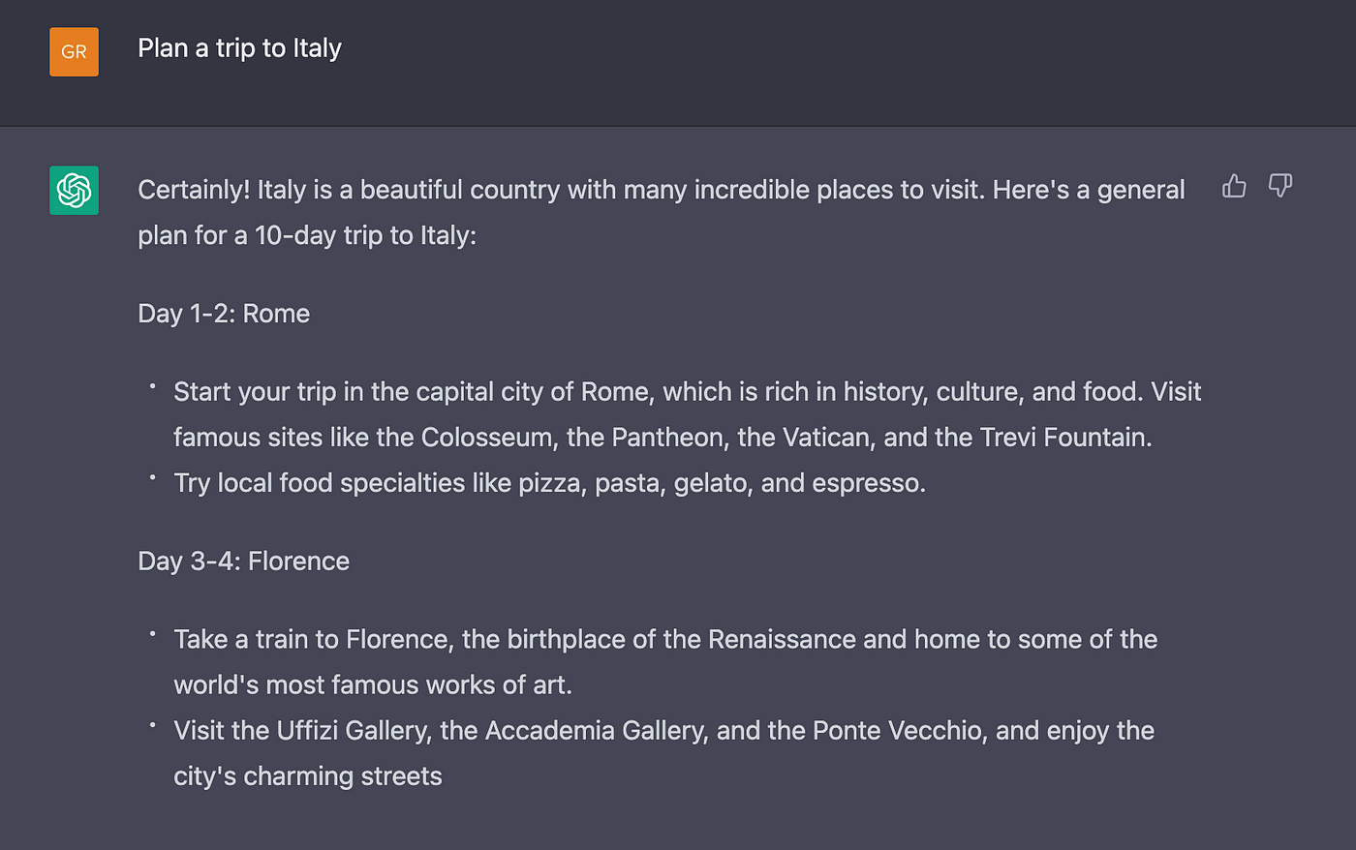Click the orange GR user avatar
The image size is (1356, 850).
pyautogui.click(x=75, y=51)
